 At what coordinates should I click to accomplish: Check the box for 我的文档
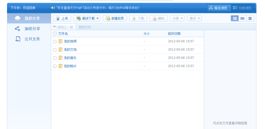[55, 50]
